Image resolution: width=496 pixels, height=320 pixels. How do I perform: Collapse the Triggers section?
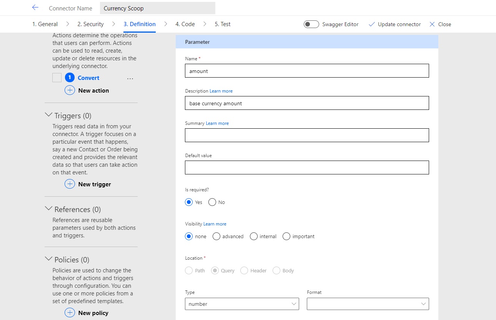(49, 114)
